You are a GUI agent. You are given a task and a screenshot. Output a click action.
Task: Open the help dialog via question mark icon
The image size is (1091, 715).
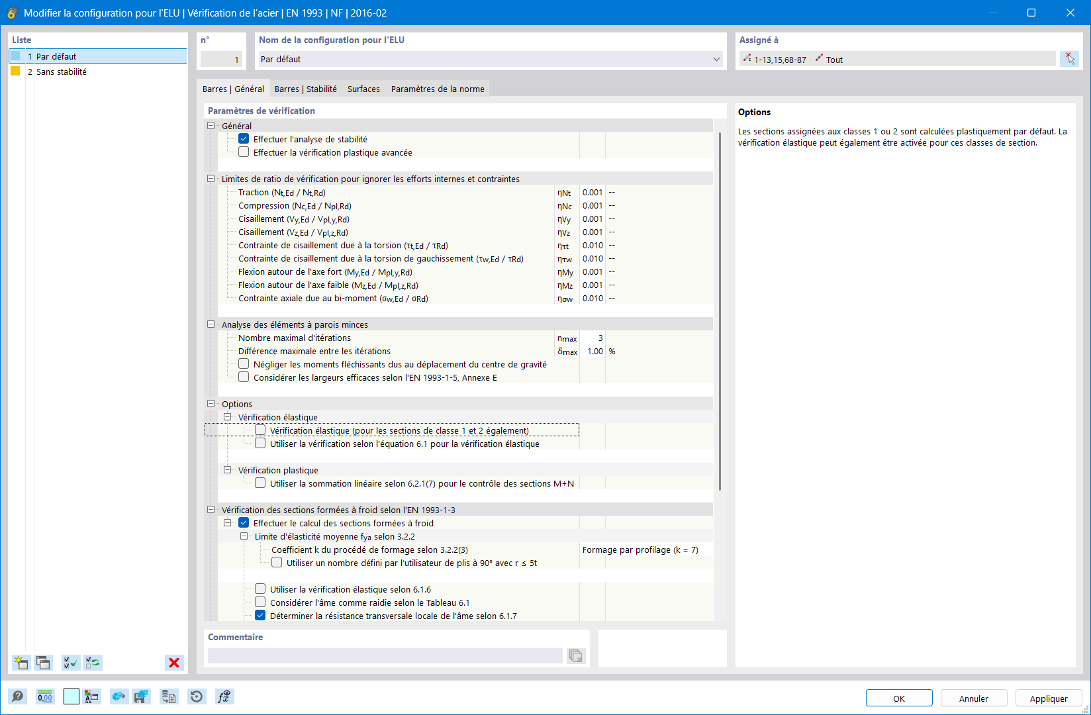tap(18, 696)
